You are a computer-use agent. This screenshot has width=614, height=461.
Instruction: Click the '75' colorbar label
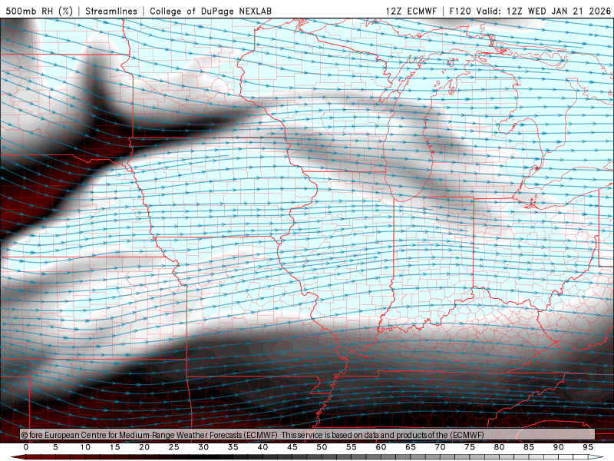(470, 447)
